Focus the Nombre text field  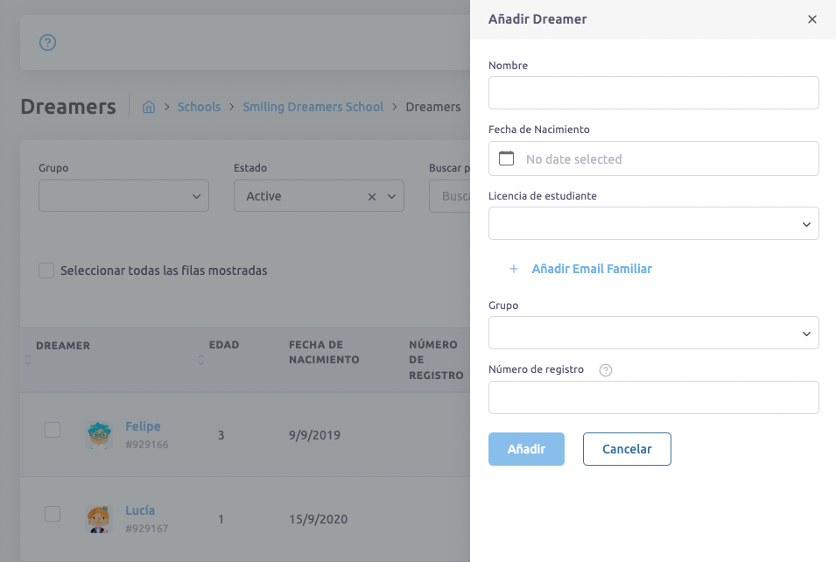653,93
